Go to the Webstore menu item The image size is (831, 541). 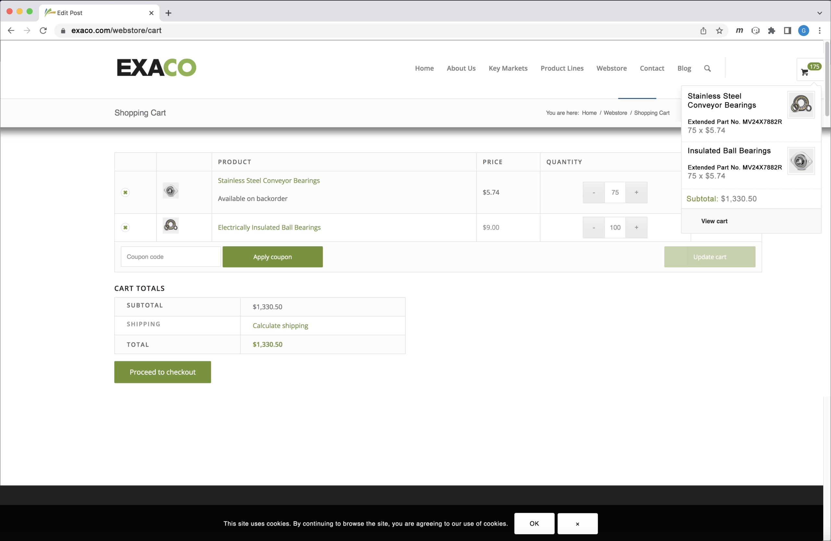[x=611, y=68]
